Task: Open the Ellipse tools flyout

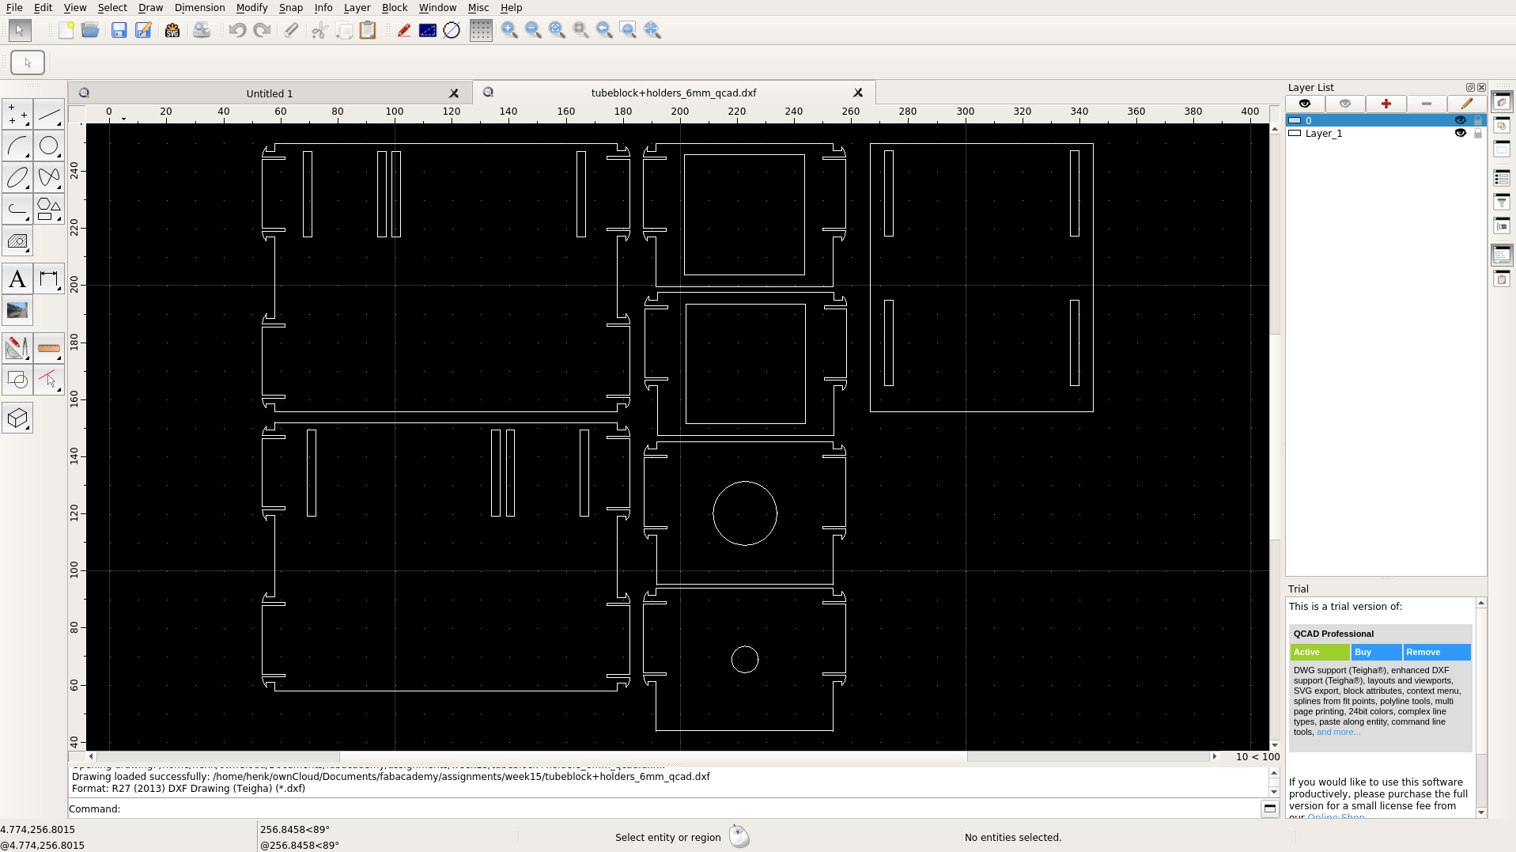Action: (x=17, y=177)
